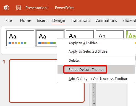Open the Animations ribbon tab
Screen dimensions: 136x106
[x=106, y=20]
